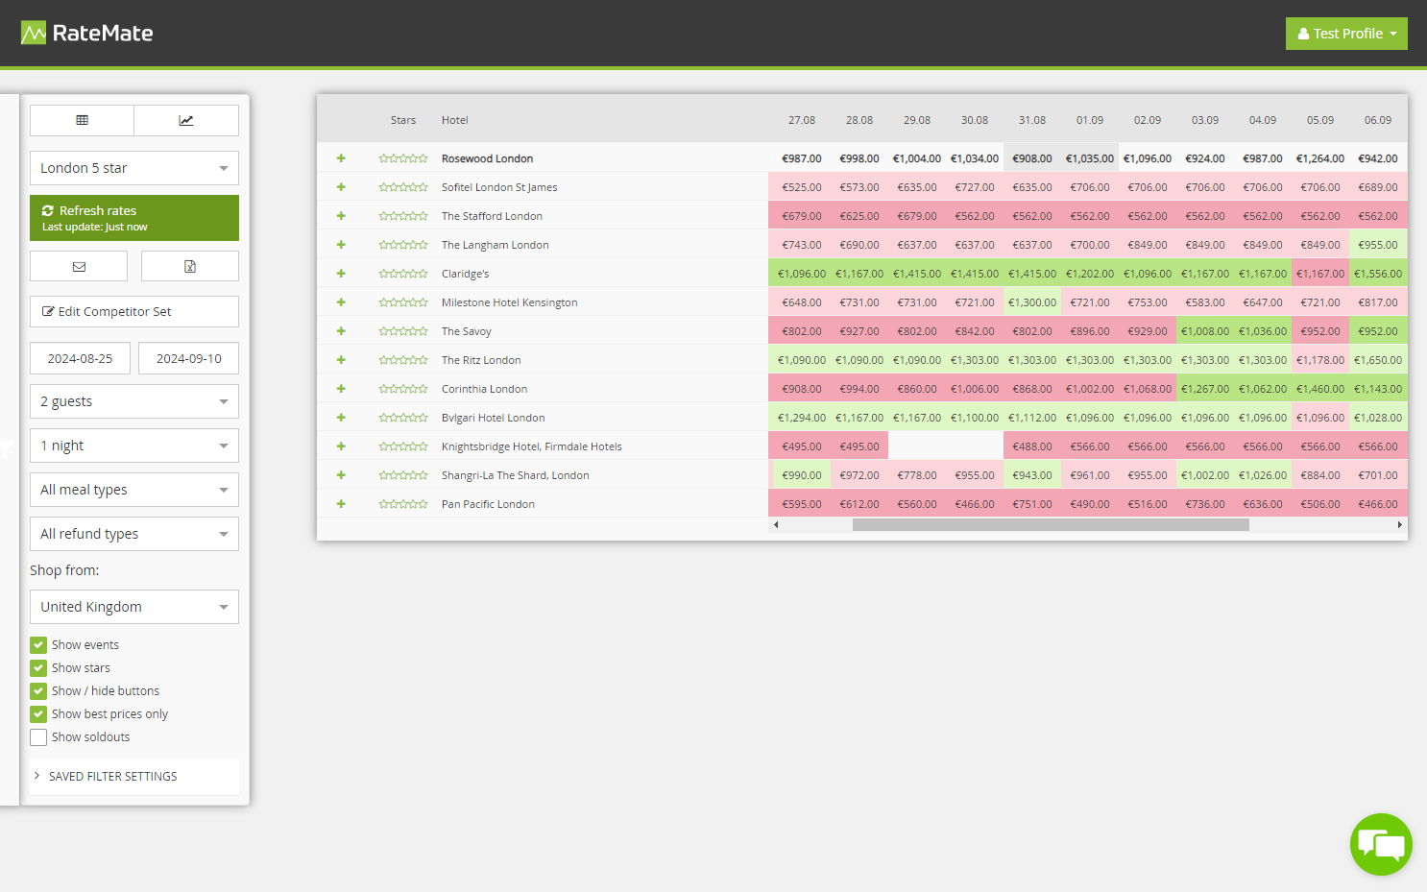Image resolution: width=1427 pixels, height=892 pixels.
Task: Open All refund types dropdown
Action: tap(134, 534)
